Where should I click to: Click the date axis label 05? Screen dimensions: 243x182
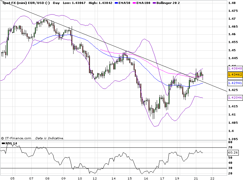pyautogui.click(x=12, y=178)
